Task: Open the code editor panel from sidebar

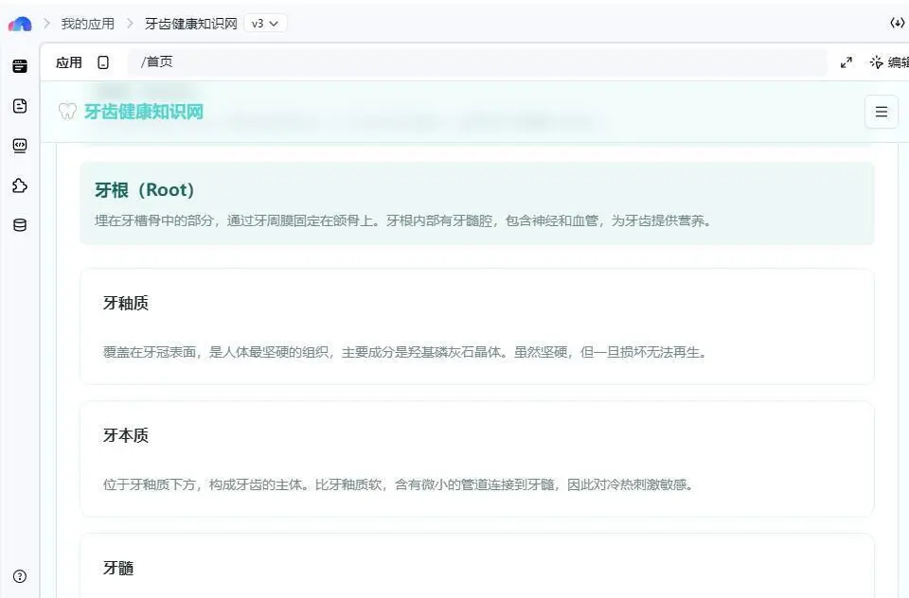Action: pyautogui.click(x=19, y=146)
